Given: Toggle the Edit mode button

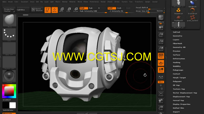Looking at the screenshot, I should (47, 10).
